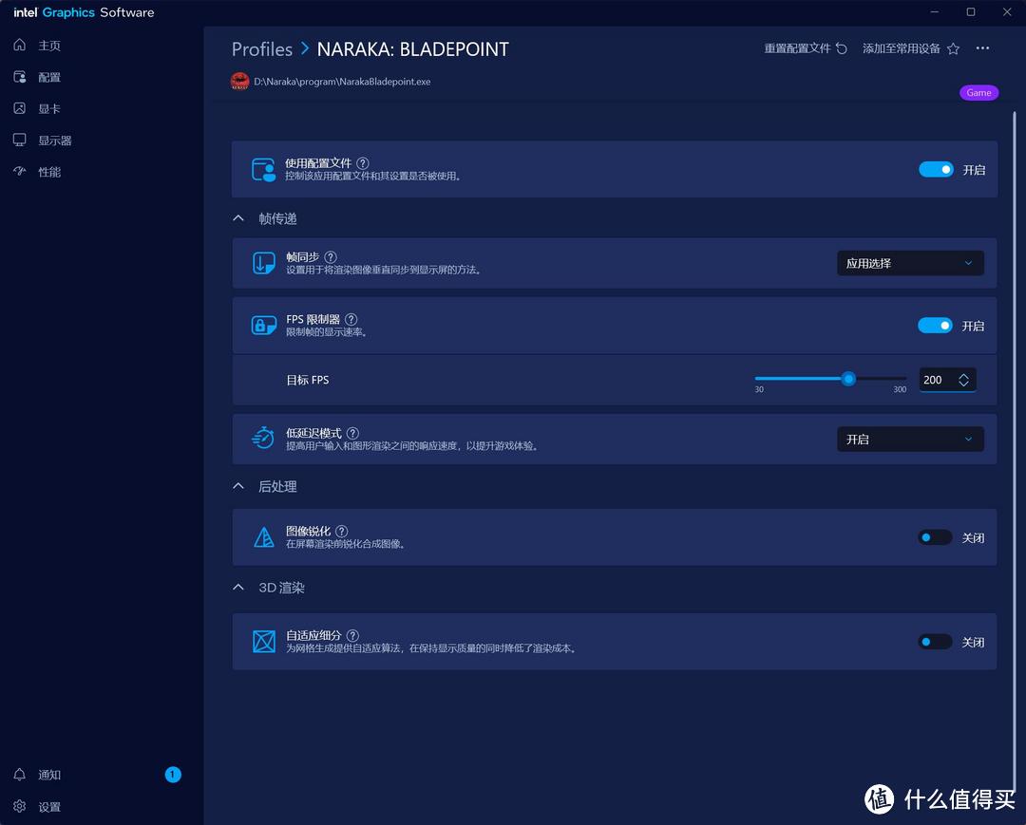1026x825 pixels.
Task: Click the 自适应细分 tessellation icon
Action: [x=264, y=642]
